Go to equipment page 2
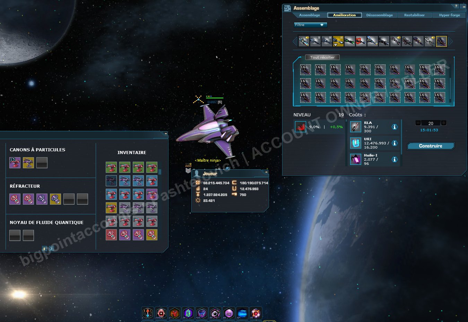Screen dimensions: 468x322 51,249
